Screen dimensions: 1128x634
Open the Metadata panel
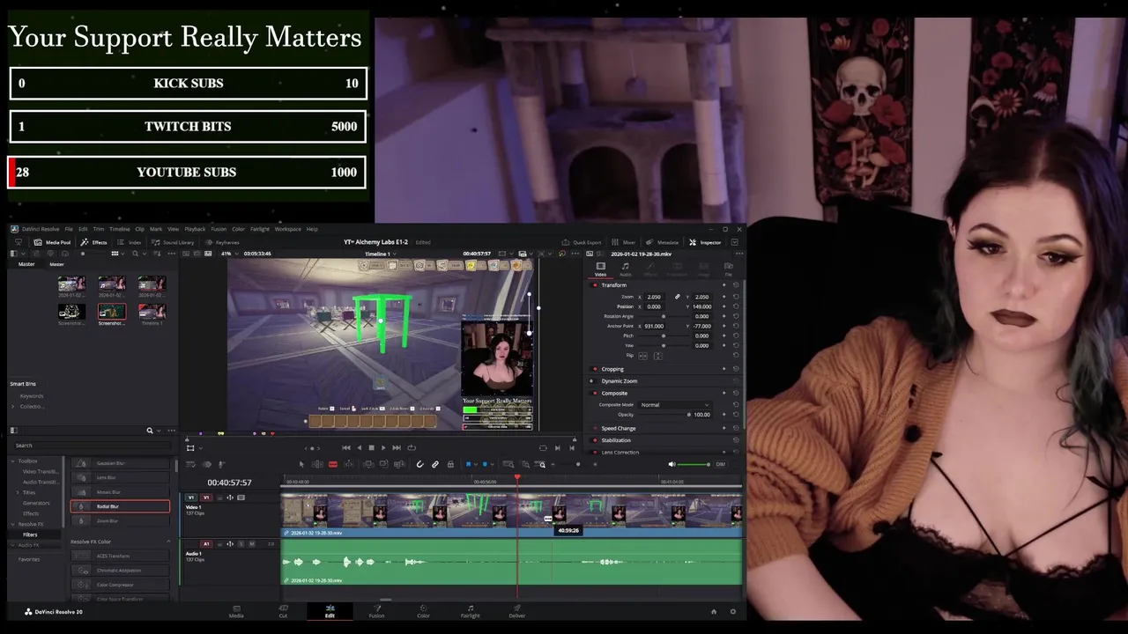pyautogui.click(x=663, y=242)
